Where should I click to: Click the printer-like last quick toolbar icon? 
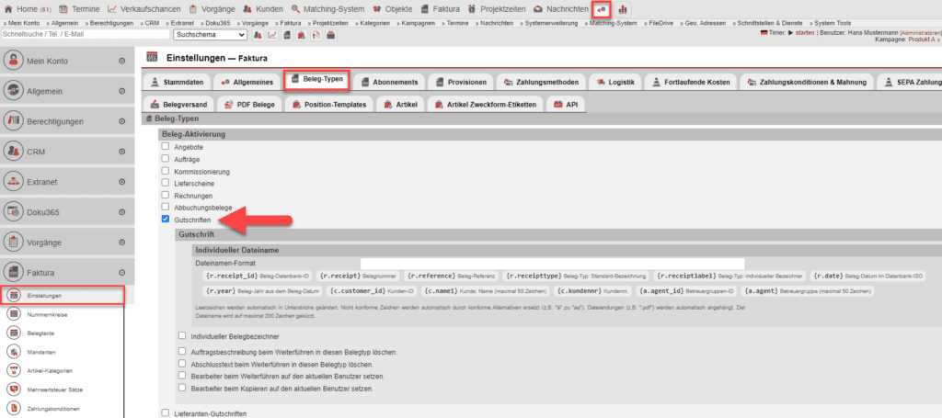pyautogui.click(x=330, y=35)
